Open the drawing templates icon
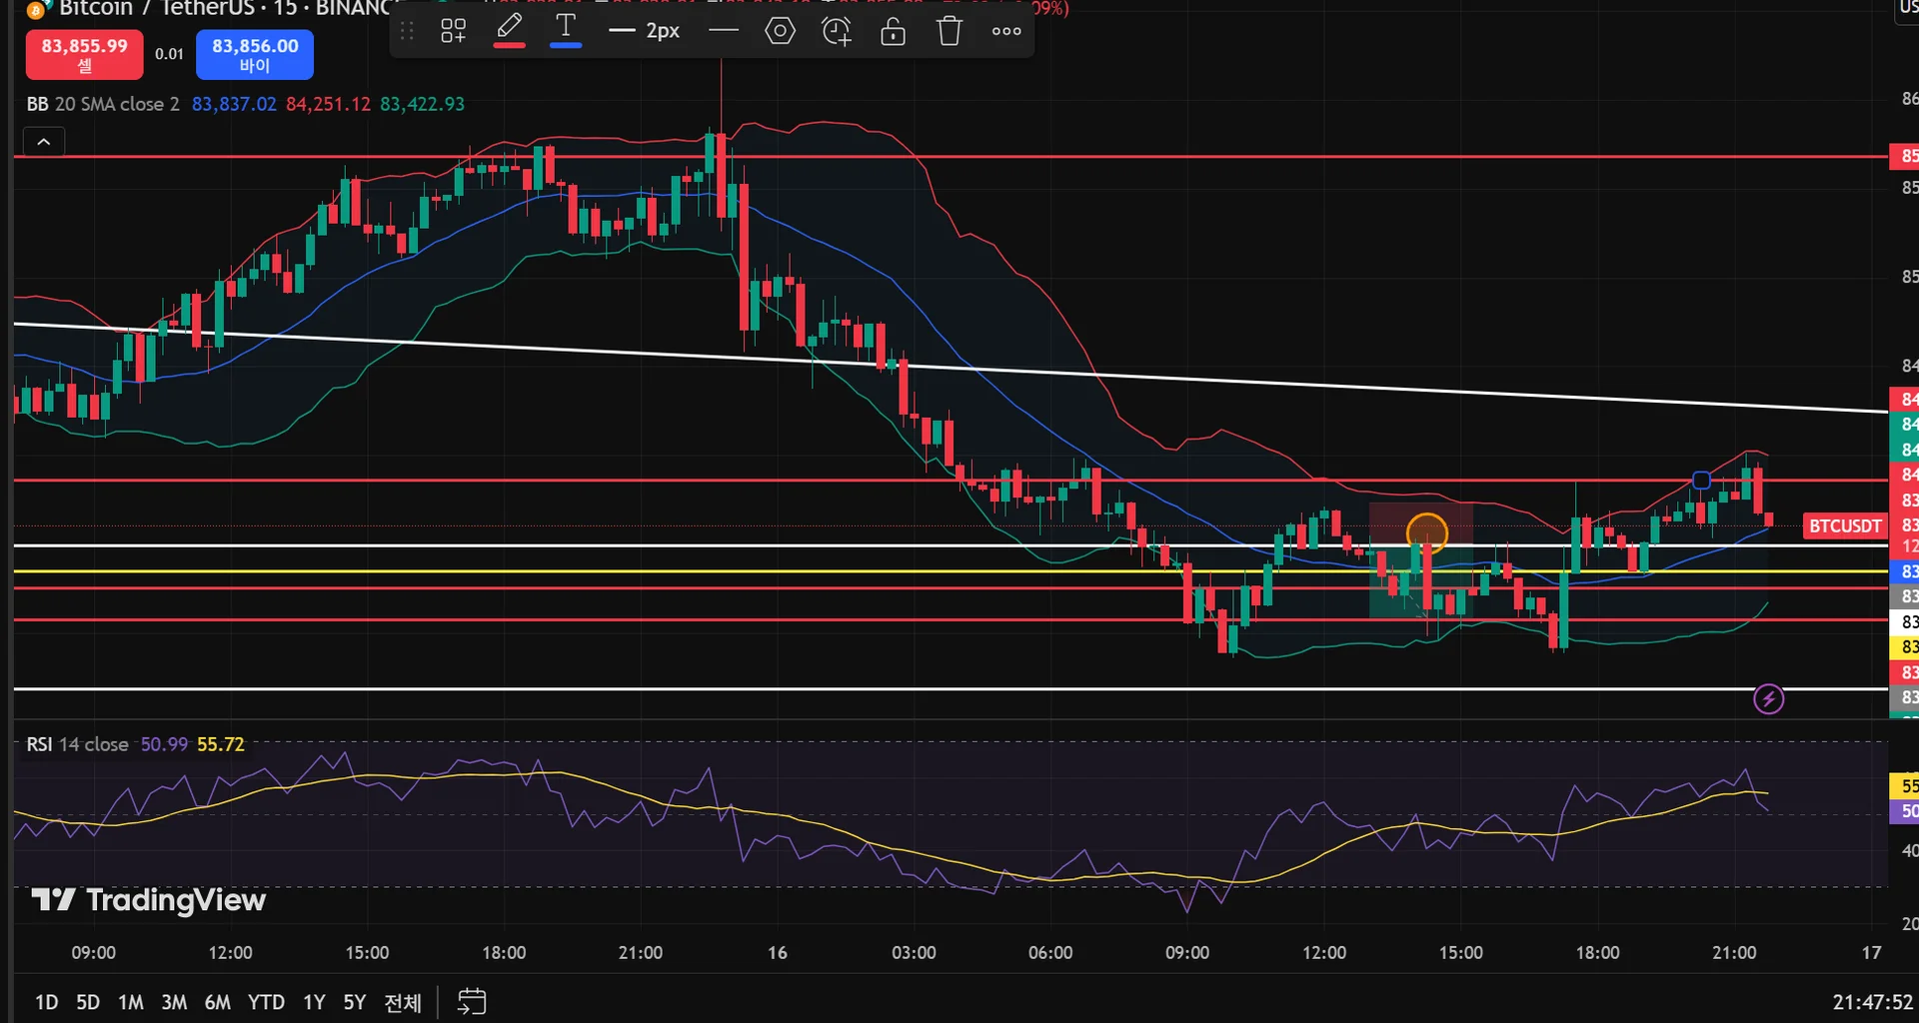1919x1023 pixels. [x=453, y=31]
